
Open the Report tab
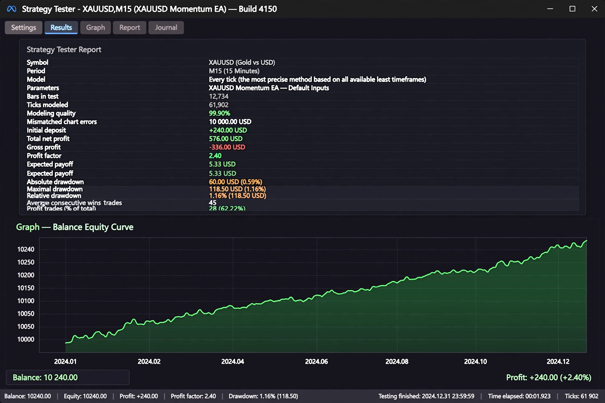130,28
